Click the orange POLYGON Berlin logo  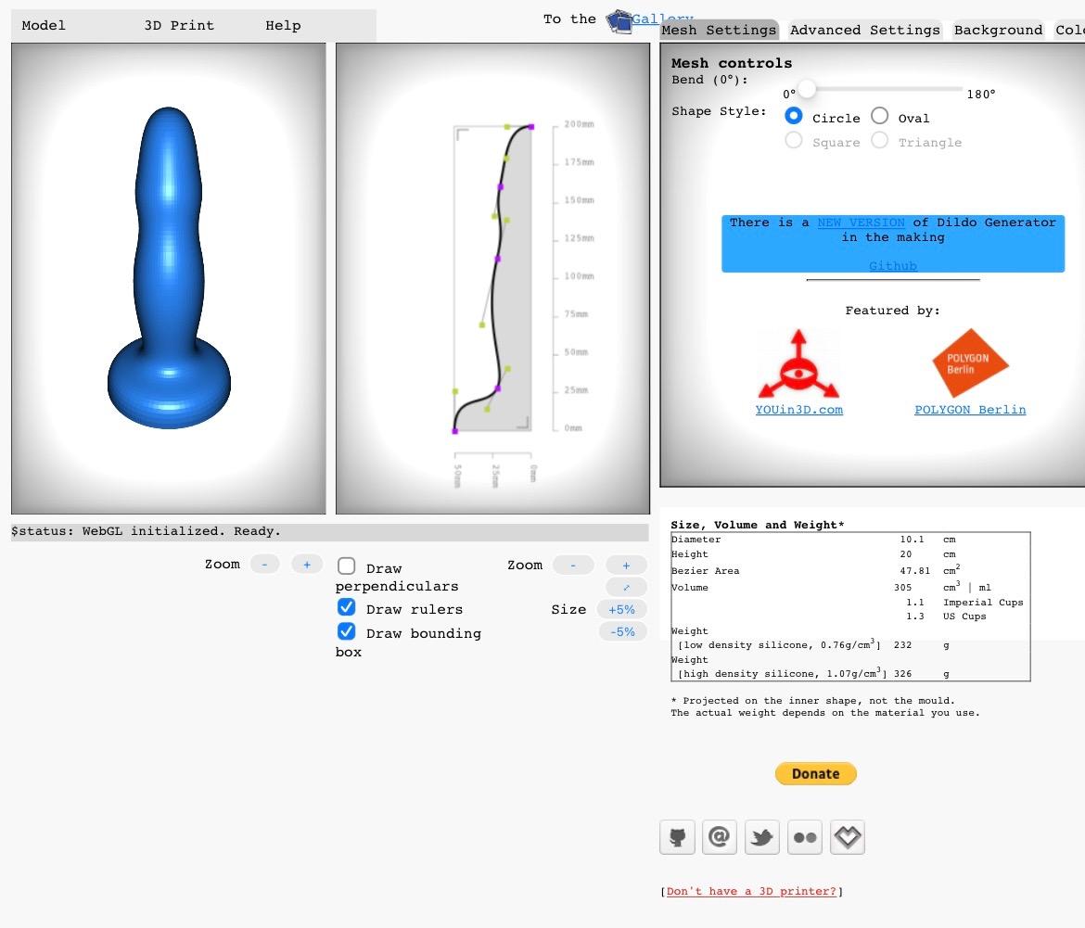(x=970, y=362)
